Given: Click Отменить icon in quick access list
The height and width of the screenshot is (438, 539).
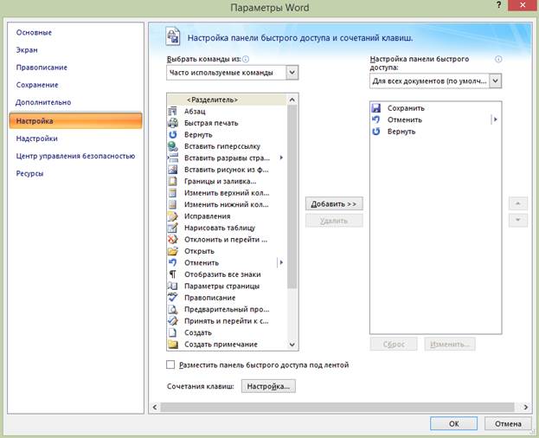Looking at the screenshot, I should click(376, 119).
